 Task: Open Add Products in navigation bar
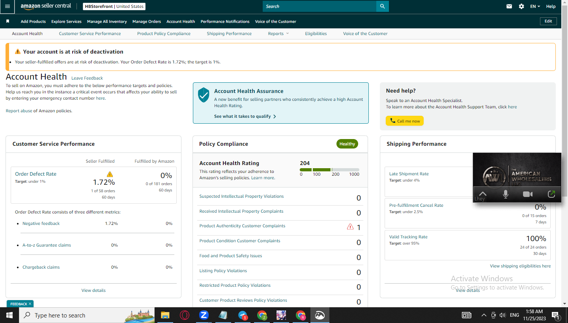tap(33, 21)
